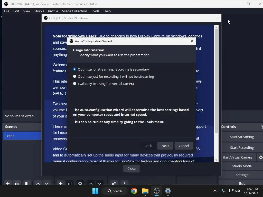Move scene down with arrow icon

(47, 183)
